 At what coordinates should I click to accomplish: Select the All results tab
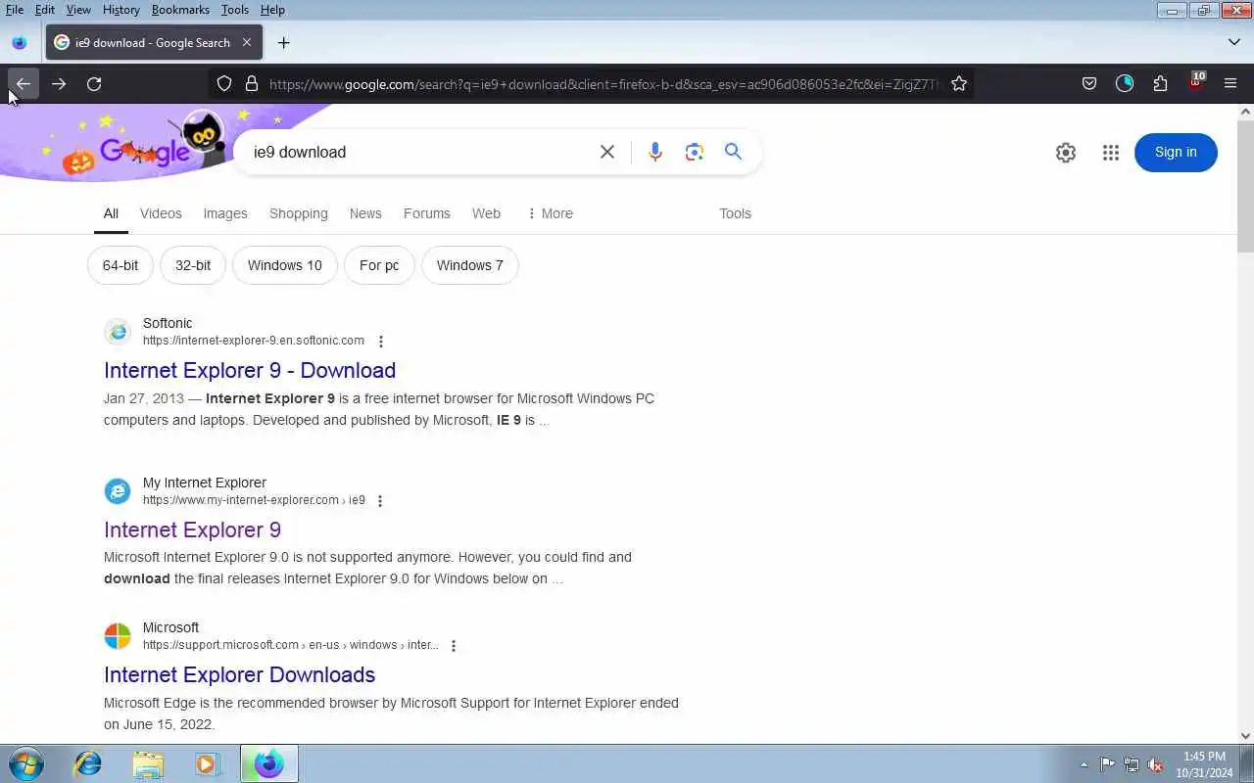pos(111,213)
